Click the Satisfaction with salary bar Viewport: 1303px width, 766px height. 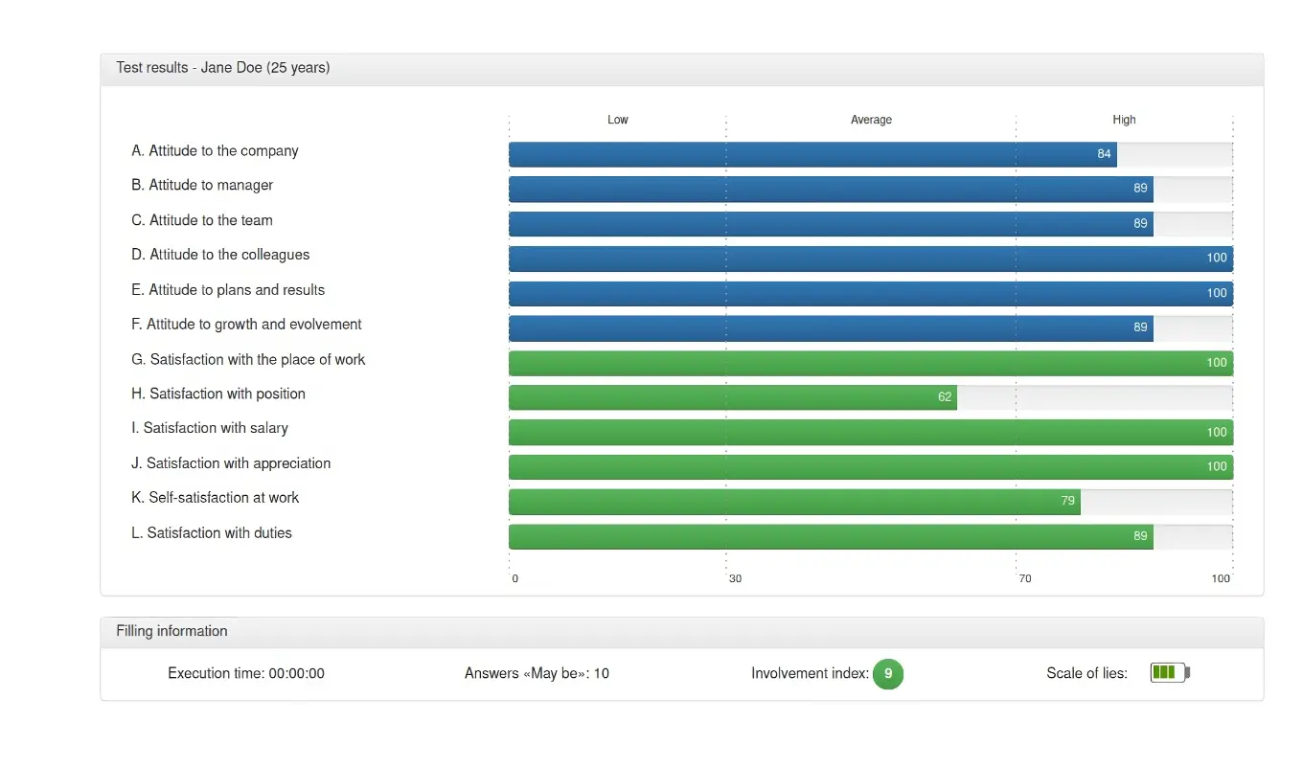[x=870, y=433]
